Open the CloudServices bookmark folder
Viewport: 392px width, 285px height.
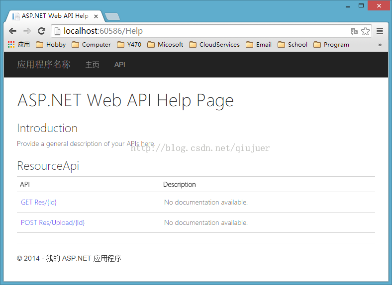(214, 44)
